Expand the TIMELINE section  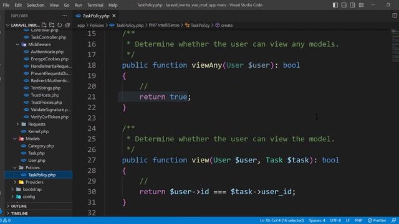[x=19, y=213]
